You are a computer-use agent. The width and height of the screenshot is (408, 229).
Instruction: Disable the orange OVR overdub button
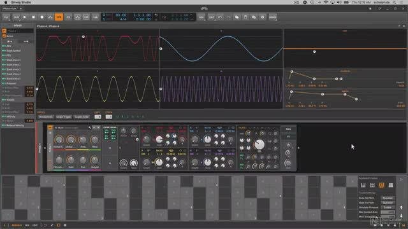59,17
